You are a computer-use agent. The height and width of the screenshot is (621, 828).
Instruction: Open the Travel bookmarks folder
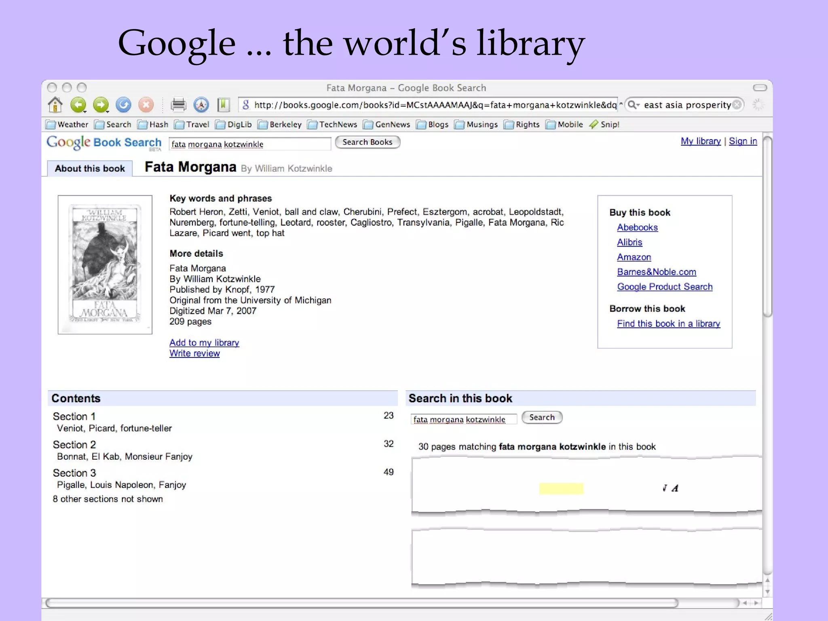(192, 125)
